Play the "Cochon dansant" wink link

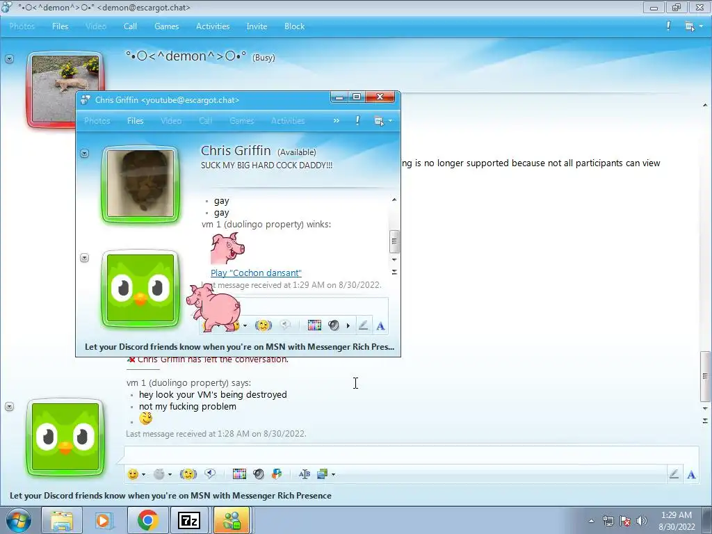(x=256, y=273)
